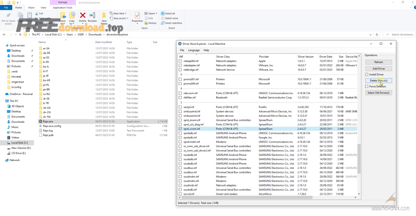This screenshot has width=416, height=216.
Task: Check the rdavcom.inf driver checkbox
Action: pyautogui.click(x=180, y=93)
